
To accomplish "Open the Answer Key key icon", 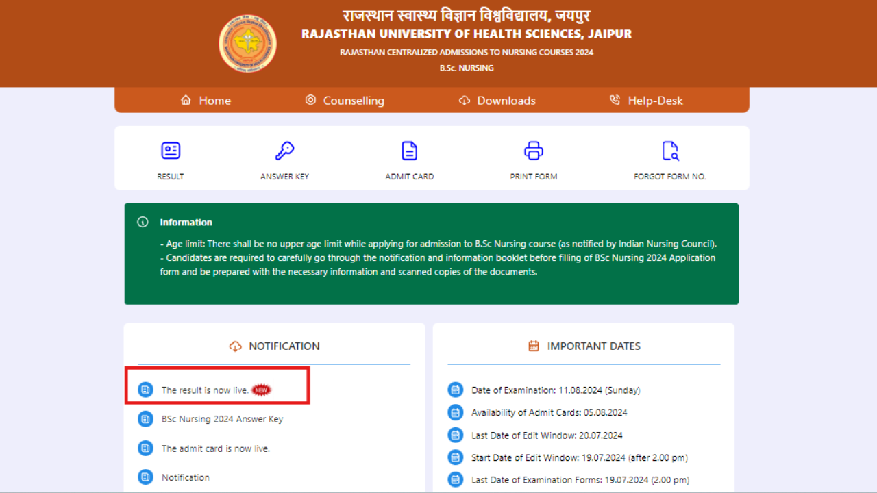I will coord(284,151).
